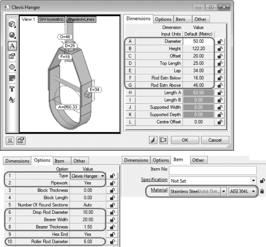Click the dimension G row header button

click(130, 85)
